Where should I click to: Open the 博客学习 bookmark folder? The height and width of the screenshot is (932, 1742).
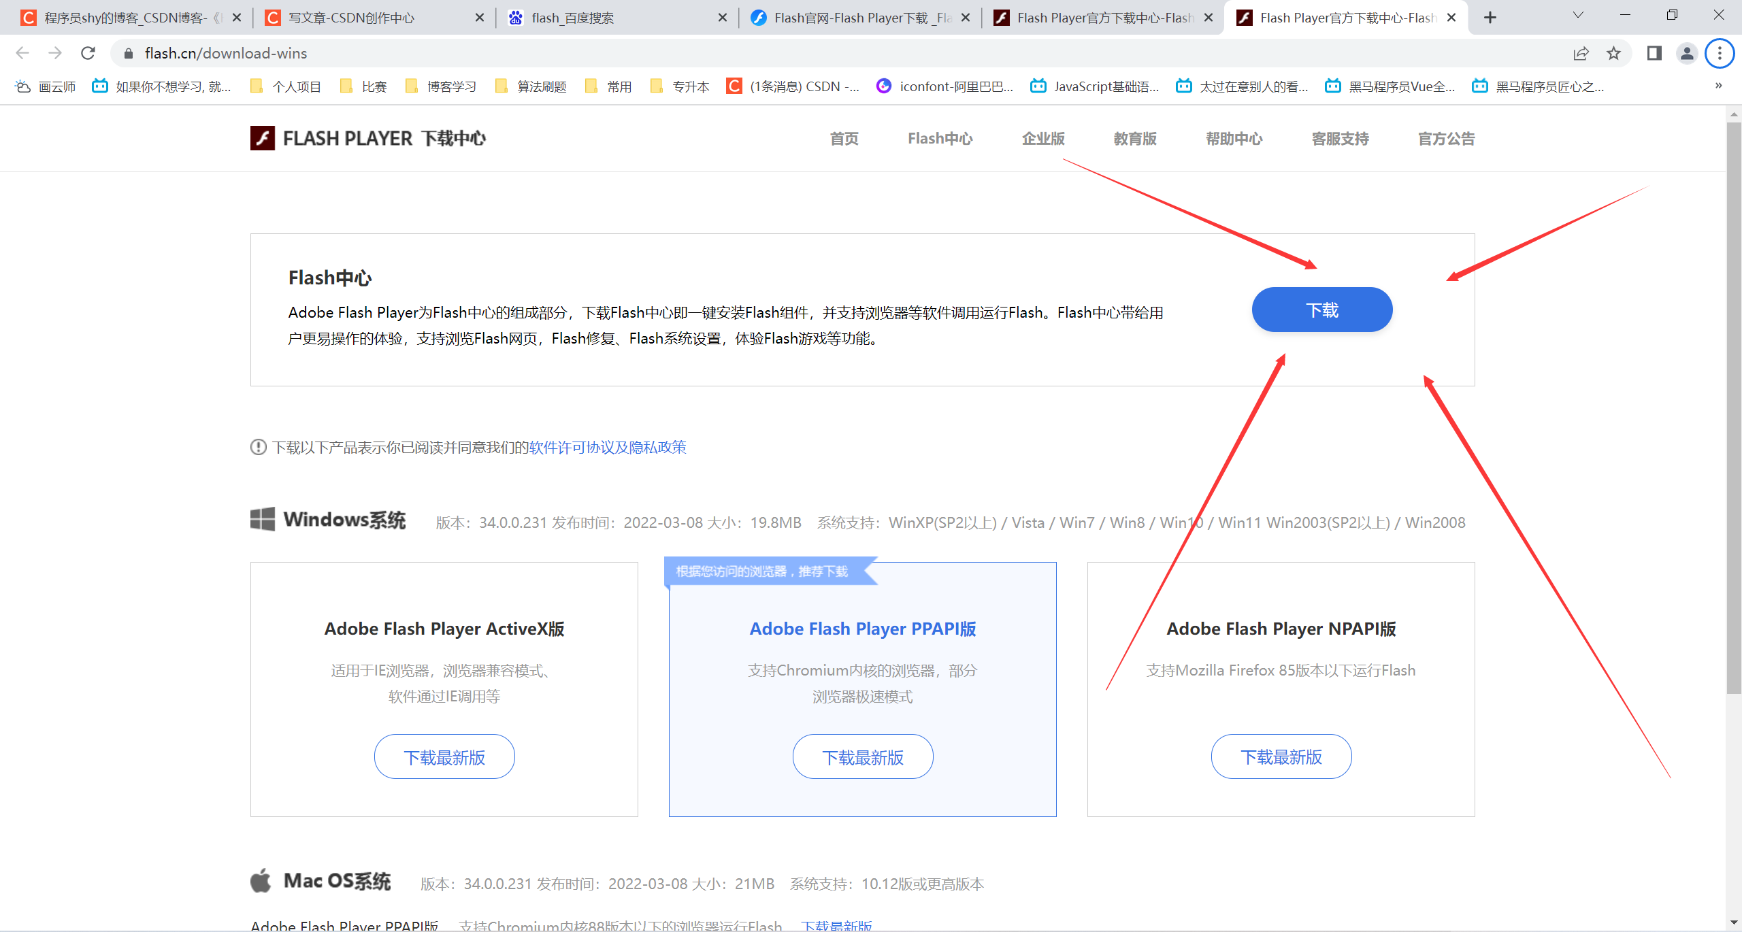click(441, 86)
